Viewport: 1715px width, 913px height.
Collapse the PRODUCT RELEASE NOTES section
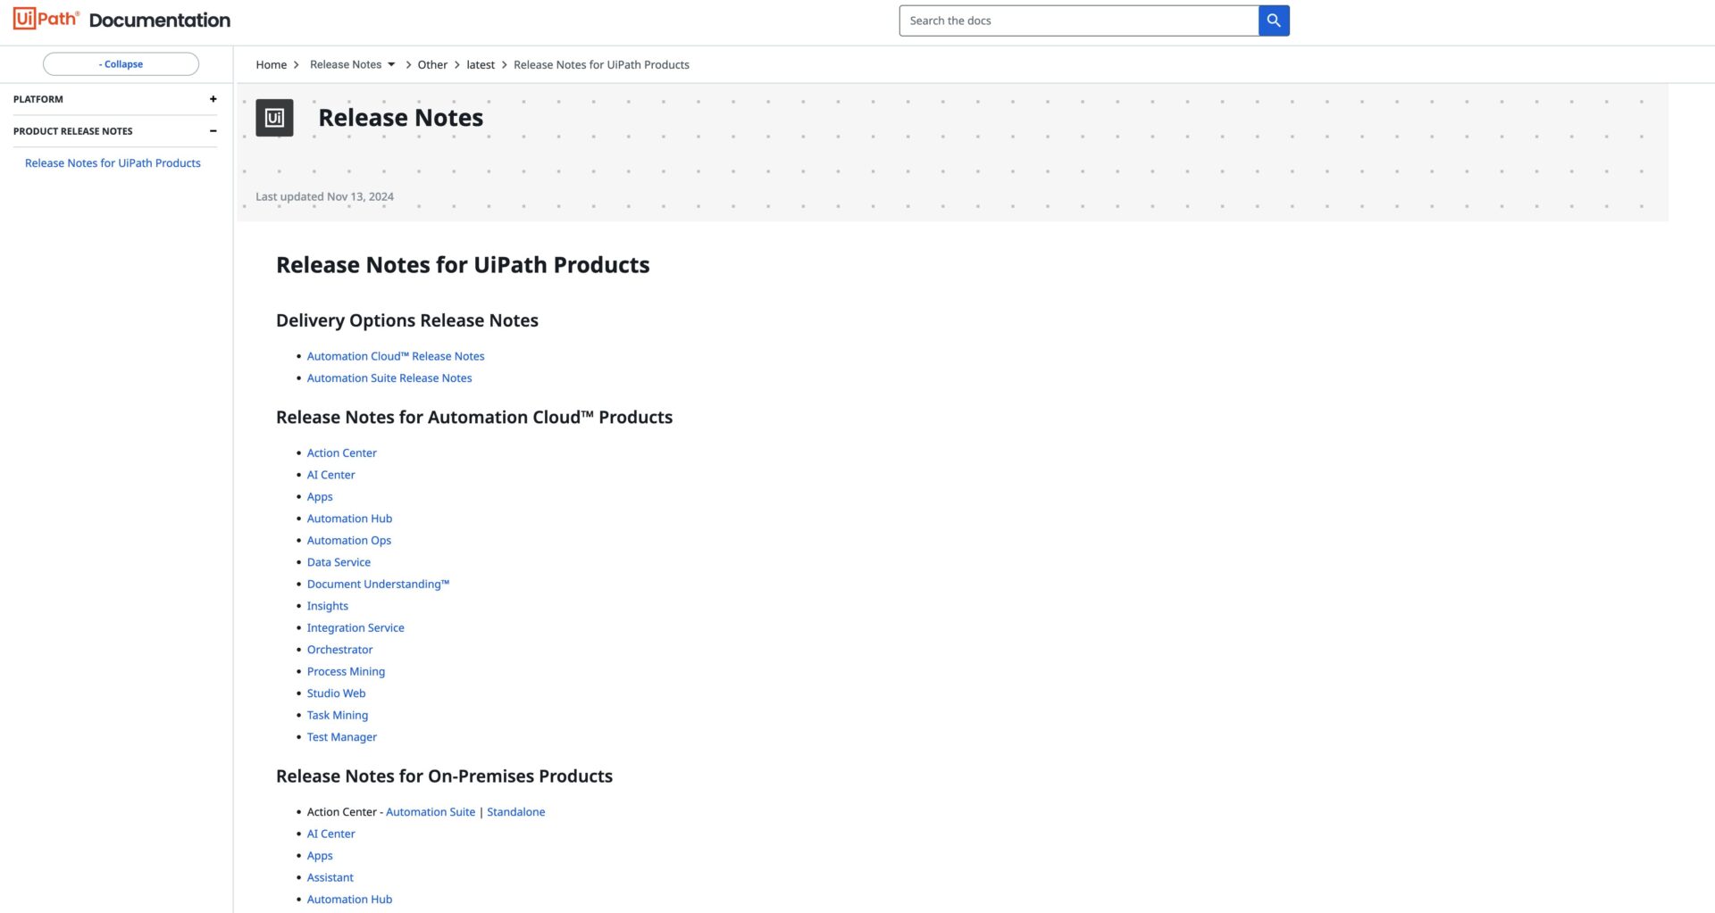coord(213,131)
